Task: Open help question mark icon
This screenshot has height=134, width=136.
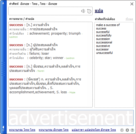Action: (132, 130)
